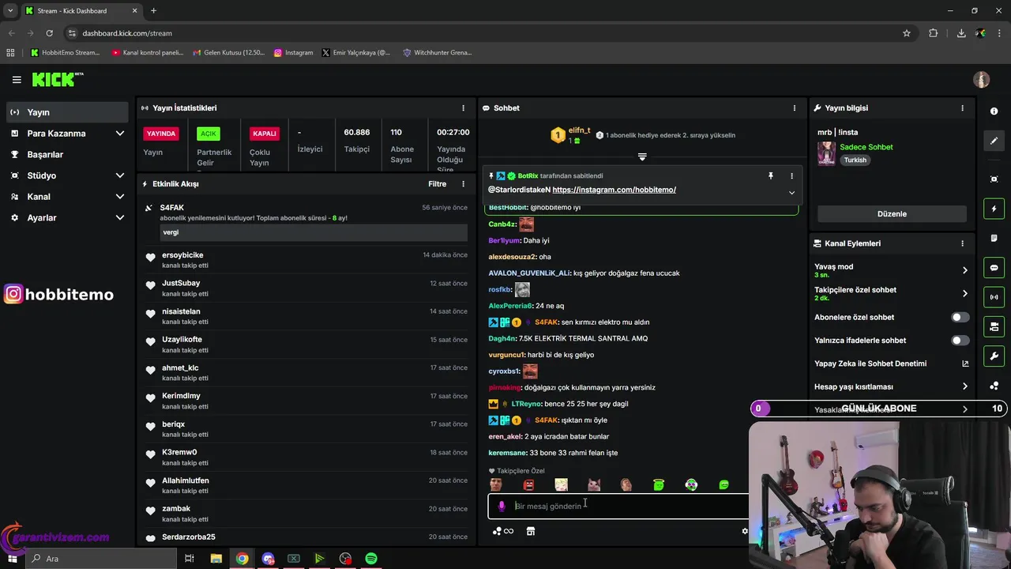Image resolution: width=1011 pixels, height=569 pixels.
Task: Open Filtre in Etkinlik Akışı
Action: [x=437, y=183]
